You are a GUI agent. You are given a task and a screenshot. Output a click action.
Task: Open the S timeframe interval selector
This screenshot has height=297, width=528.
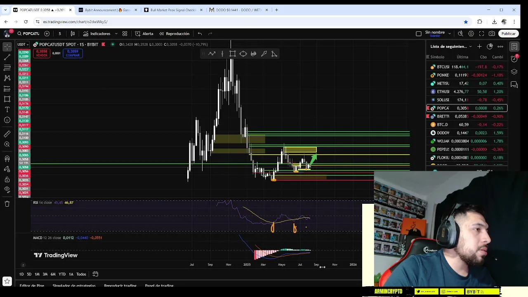coord(60,34)
